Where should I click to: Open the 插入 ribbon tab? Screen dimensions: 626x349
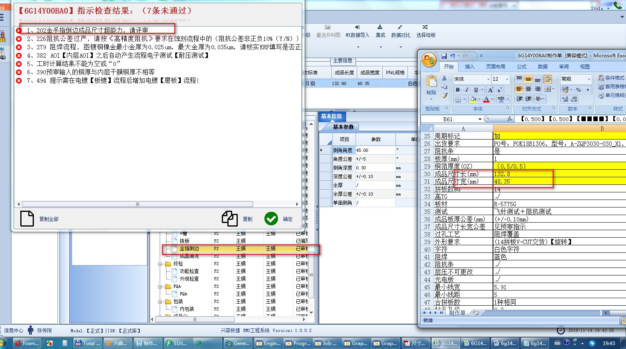(x=469, y=67)
